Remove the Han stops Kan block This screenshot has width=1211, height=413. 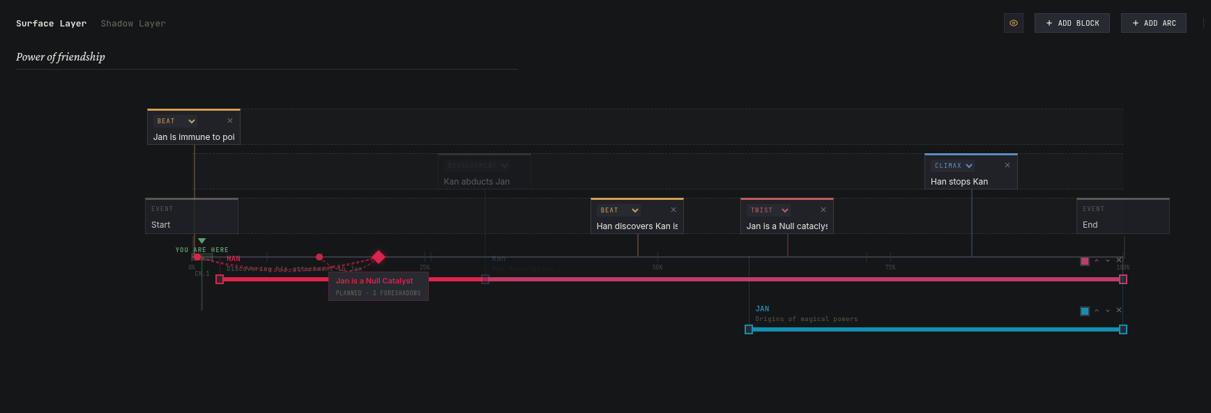tap(1007, 165)
